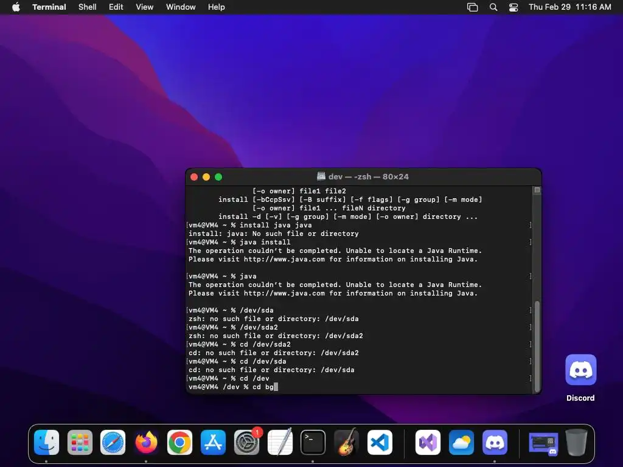The height and width of the screenshot is (467, 623).
Task: Click the Terminal icon in the Dock
Action: (313, 442)
